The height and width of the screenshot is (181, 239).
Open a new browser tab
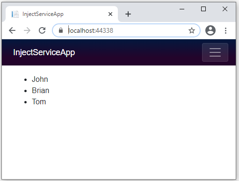(x=128, y=14)
